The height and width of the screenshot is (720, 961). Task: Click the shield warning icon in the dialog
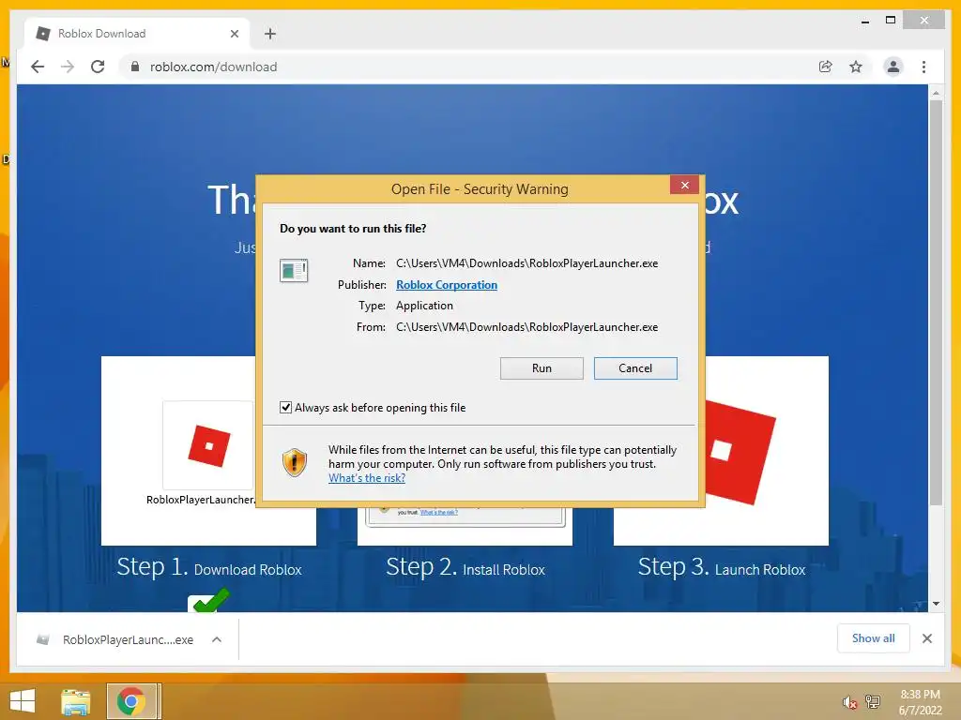click(x=294, y=462)
